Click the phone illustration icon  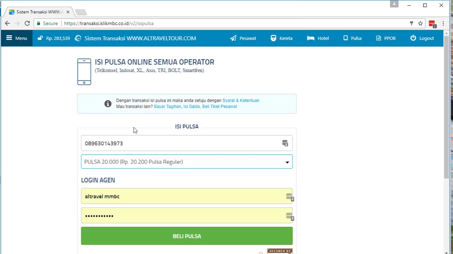pos(84,72)
